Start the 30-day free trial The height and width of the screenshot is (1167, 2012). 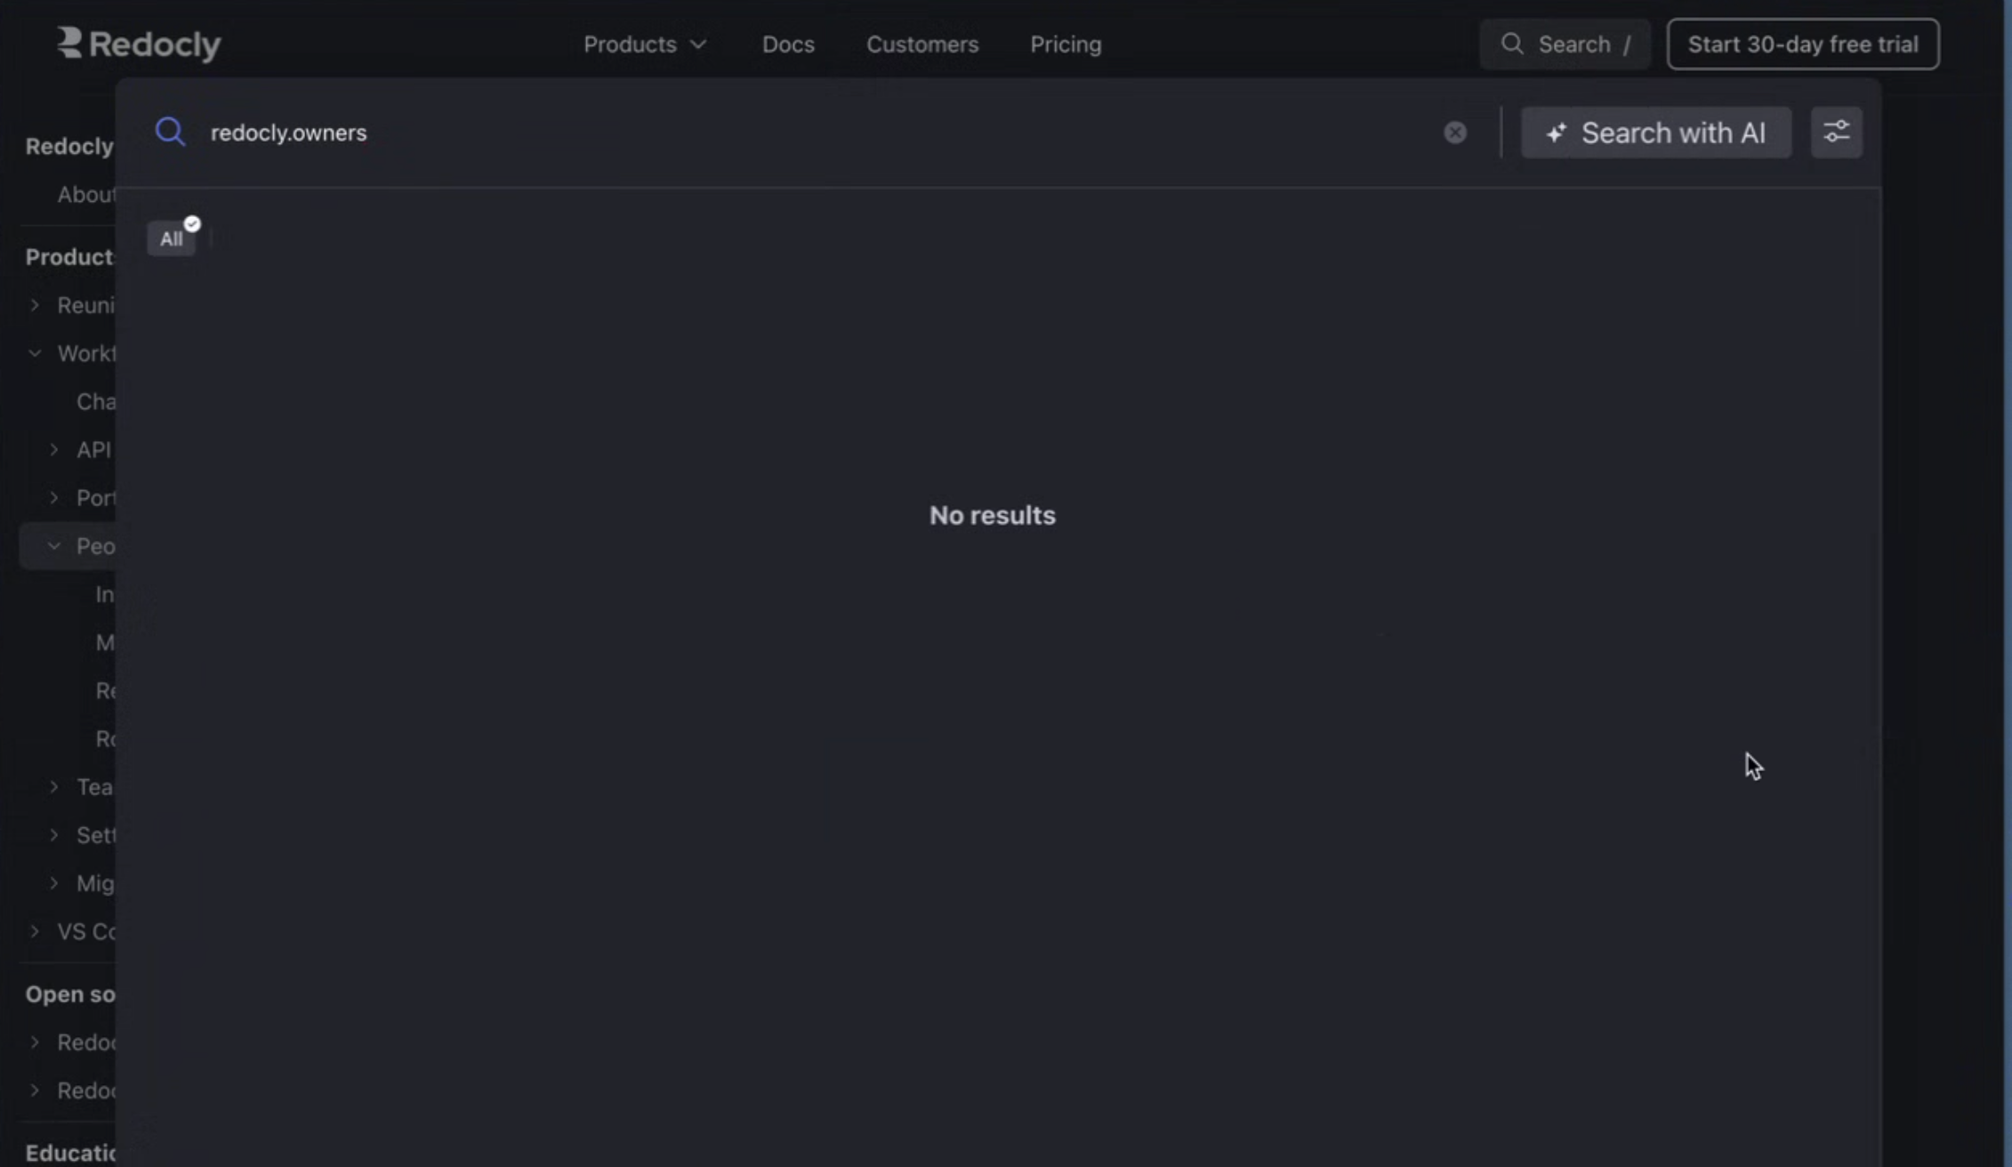tap(1803, 44)
